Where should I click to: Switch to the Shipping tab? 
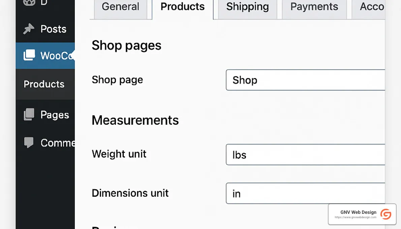click(x=247, y=6)
